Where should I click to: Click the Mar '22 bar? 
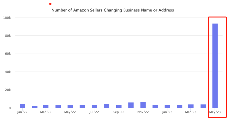[x=46, y=106]
